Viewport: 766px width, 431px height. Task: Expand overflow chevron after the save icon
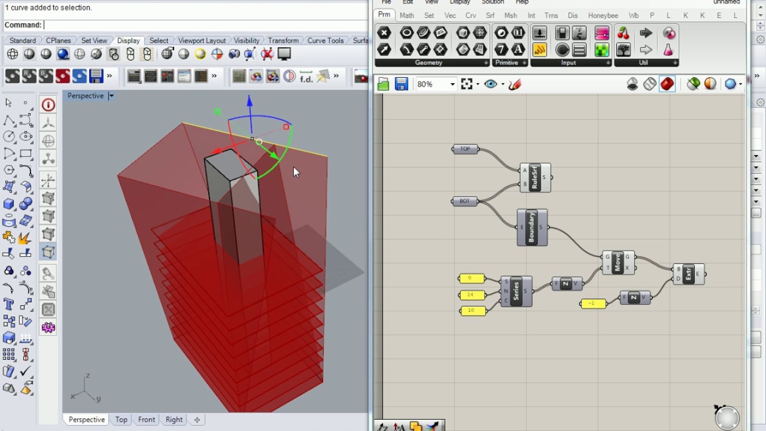110,77
